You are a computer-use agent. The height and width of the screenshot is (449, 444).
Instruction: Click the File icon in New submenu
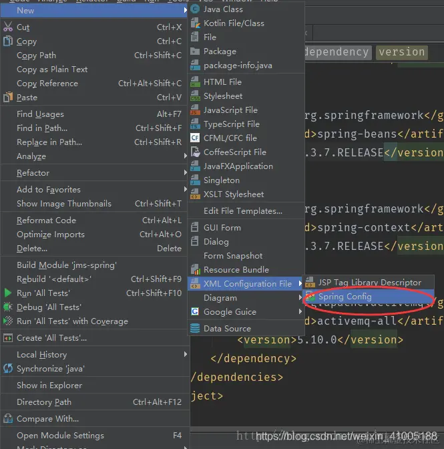click(194, 37)
